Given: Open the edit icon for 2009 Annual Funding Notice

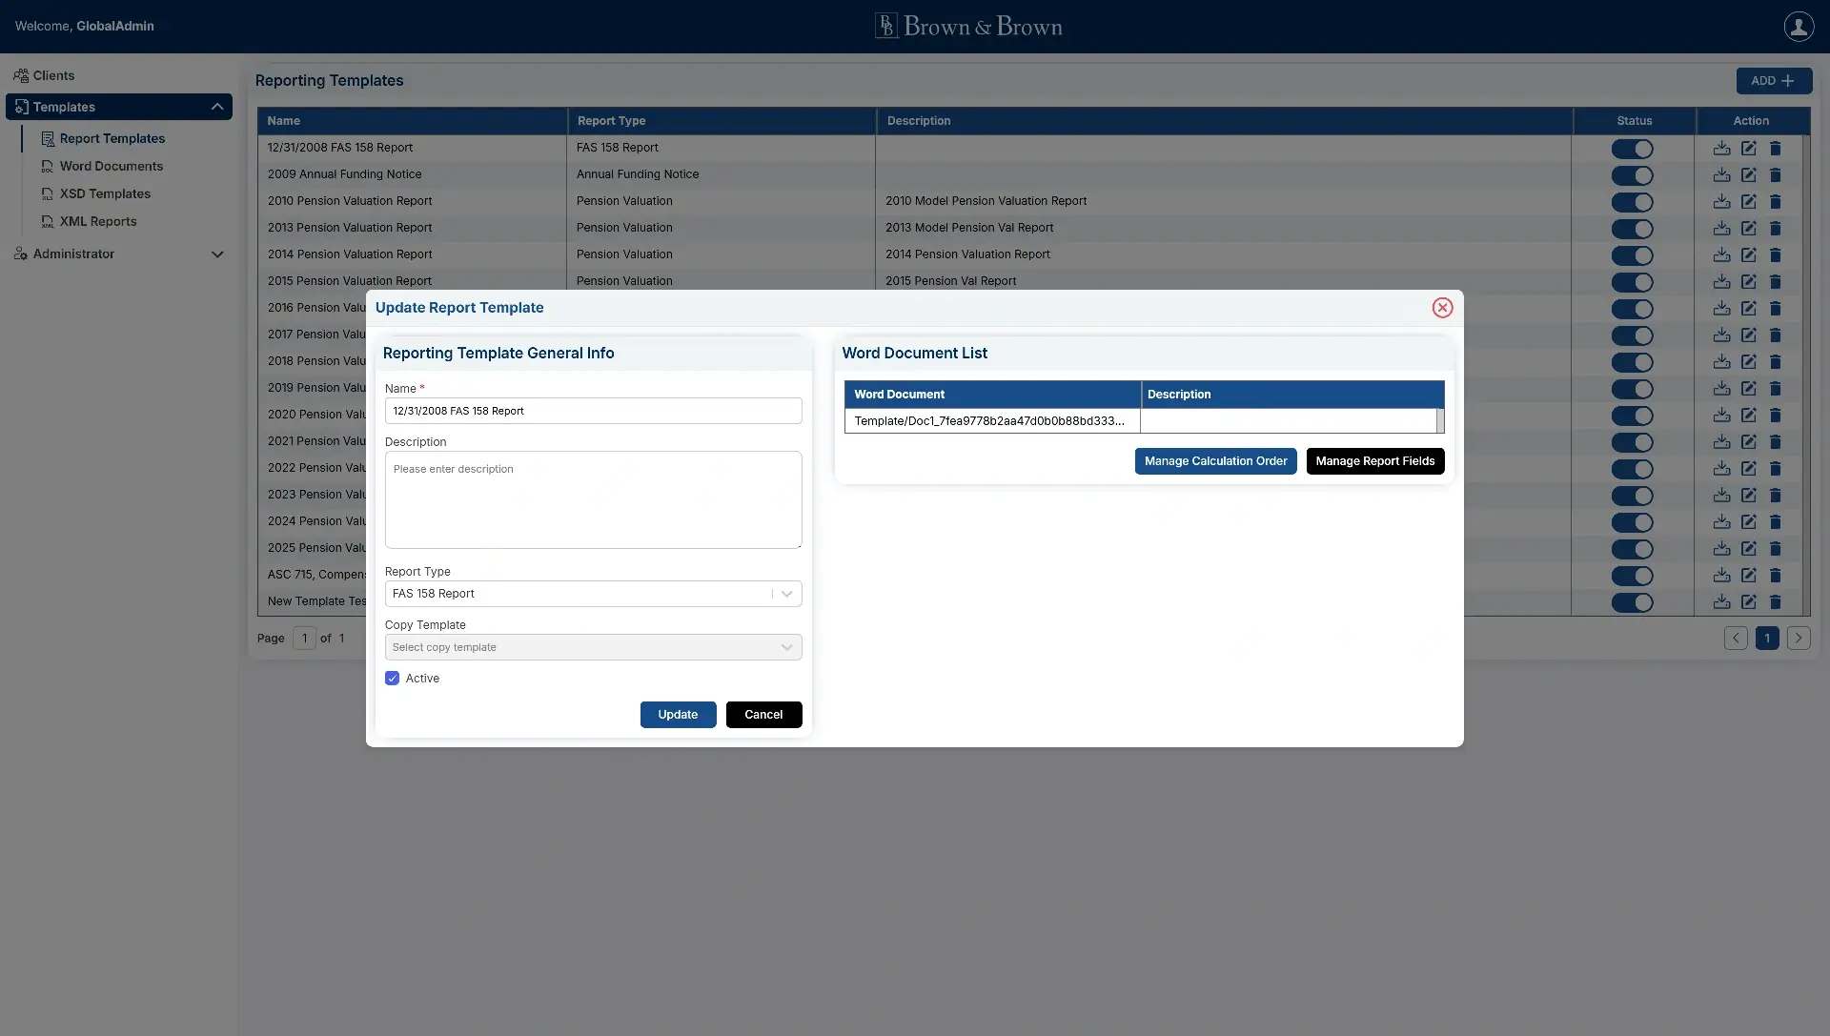Looking at the screenshot, I should [1749, 175].
